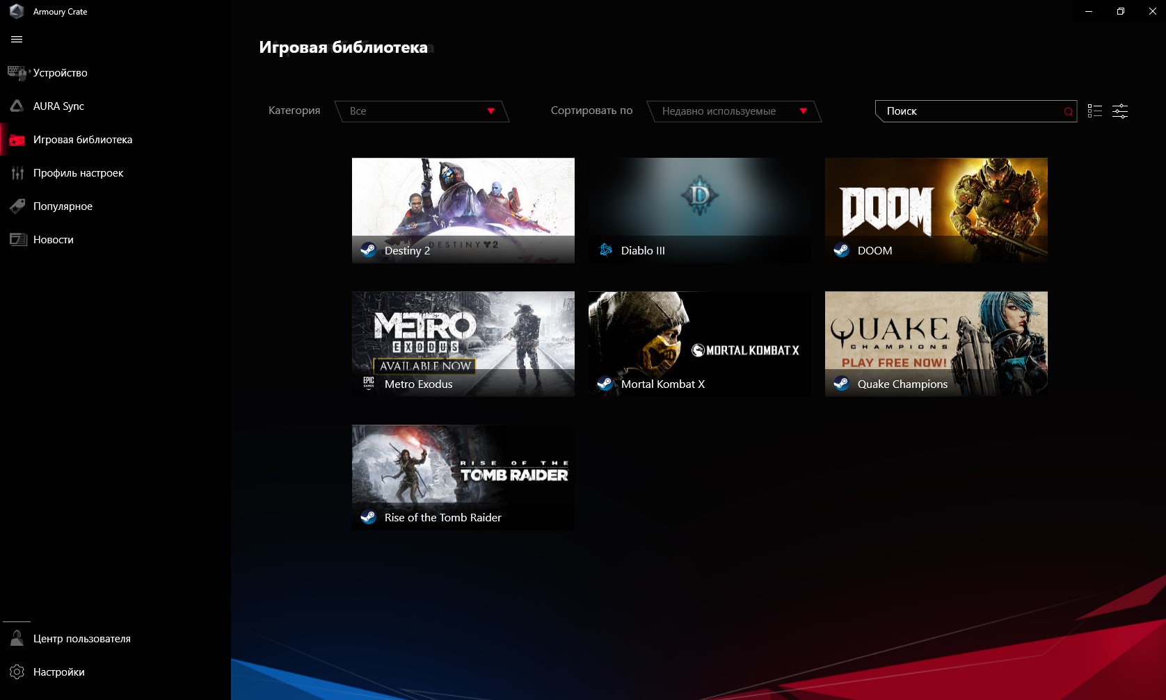Click the Профиль настроек sliders icon

tap(17, 173)
